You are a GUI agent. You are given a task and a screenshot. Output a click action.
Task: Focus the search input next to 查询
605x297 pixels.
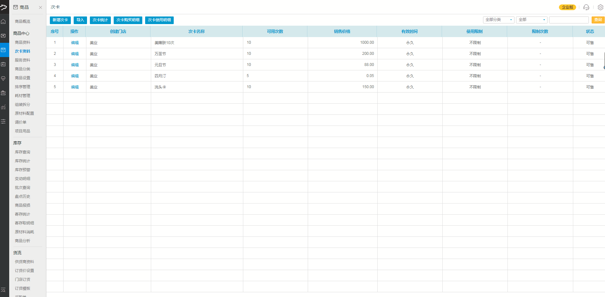coord(569,20)
